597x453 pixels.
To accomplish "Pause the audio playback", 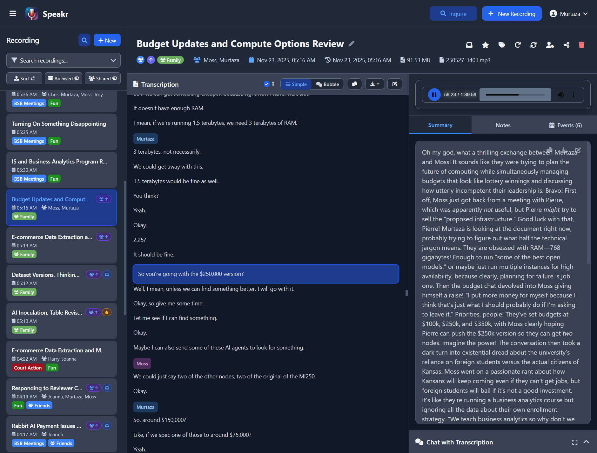I will click(434, 94).
